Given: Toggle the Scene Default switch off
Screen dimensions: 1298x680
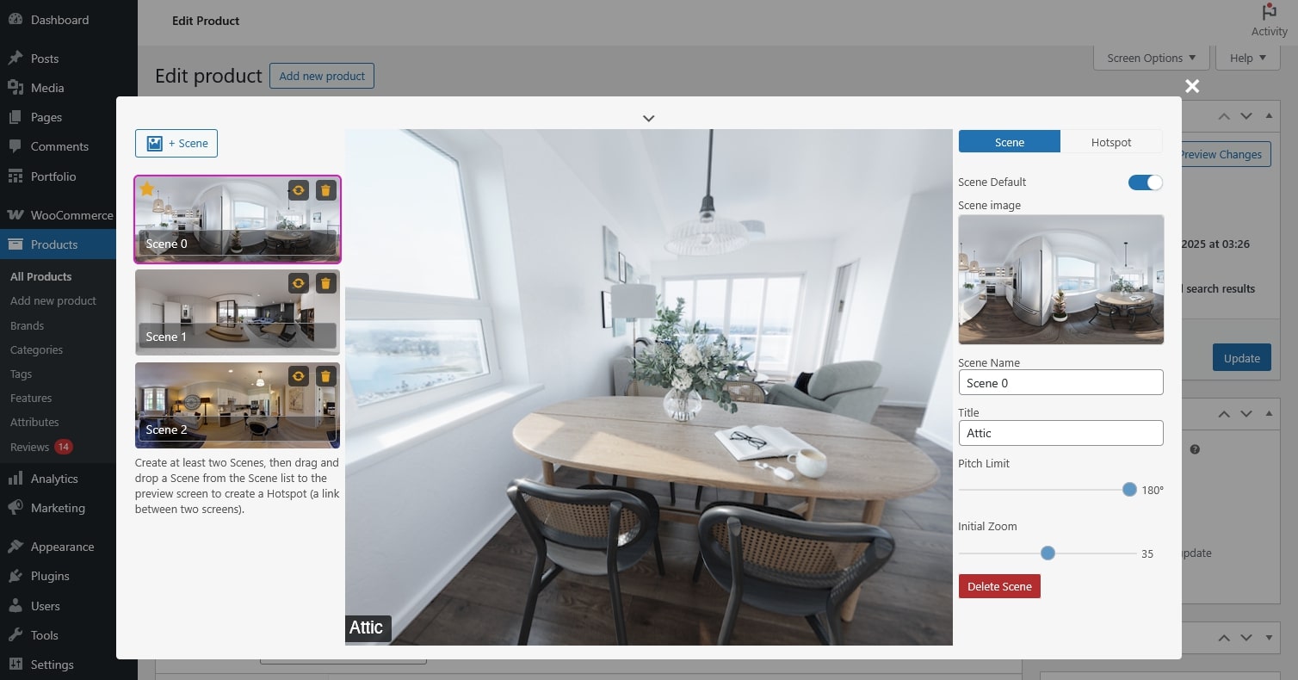Looking at the screenshot, I should click(1145, 182).
